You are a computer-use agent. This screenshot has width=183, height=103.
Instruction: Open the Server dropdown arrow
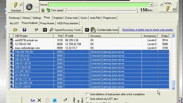click(x=151, y=5)
